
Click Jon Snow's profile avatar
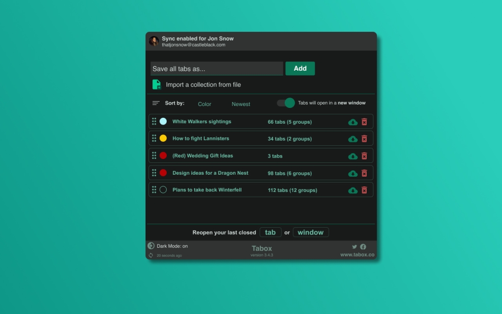point(153,41)
